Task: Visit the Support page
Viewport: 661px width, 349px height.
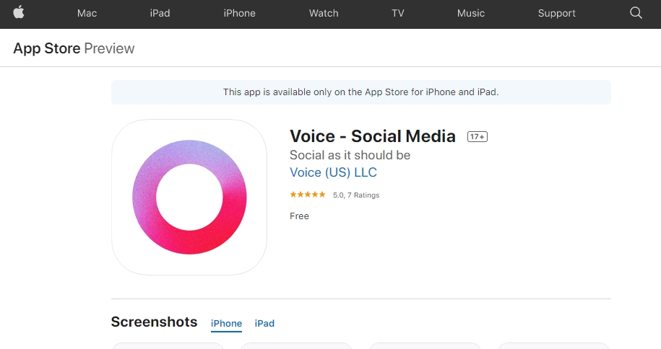Action: (x=557, y=13)
